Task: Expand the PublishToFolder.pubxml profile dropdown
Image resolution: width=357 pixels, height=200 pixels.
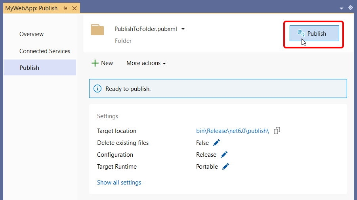Action: coord(183,29)
